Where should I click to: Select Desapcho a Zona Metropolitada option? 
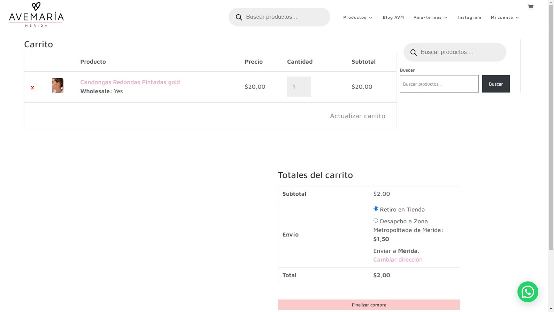[376, 221]
